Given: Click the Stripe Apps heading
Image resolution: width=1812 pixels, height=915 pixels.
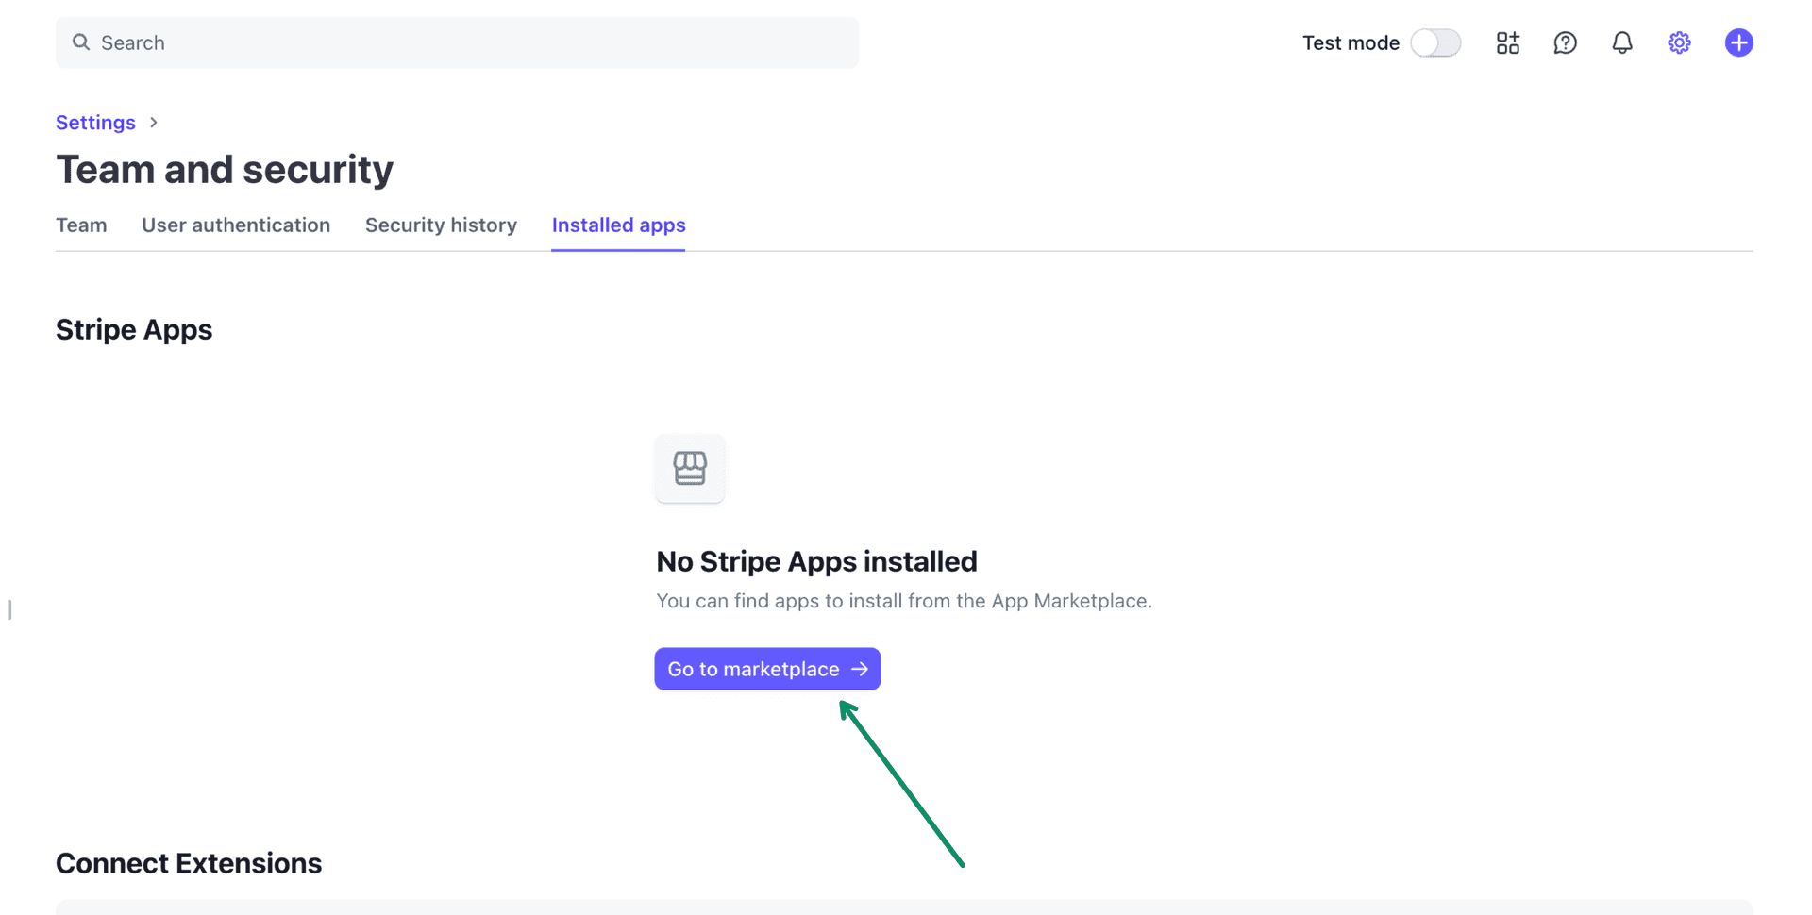Looking at the screenshot, I should (x=134, y=329).
